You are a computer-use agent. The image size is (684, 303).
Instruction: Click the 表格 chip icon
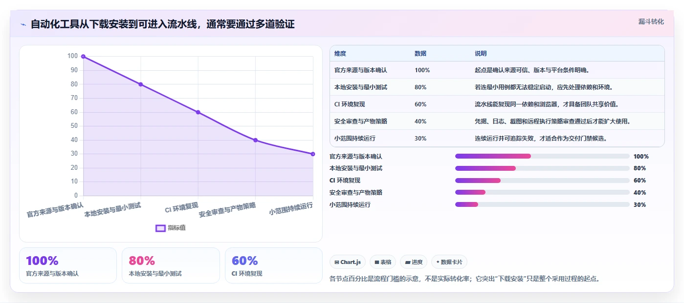click(x=377, y=262)
